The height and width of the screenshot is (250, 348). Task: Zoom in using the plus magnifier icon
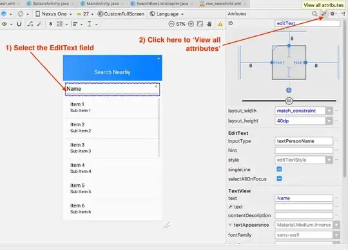click(191, 24)
